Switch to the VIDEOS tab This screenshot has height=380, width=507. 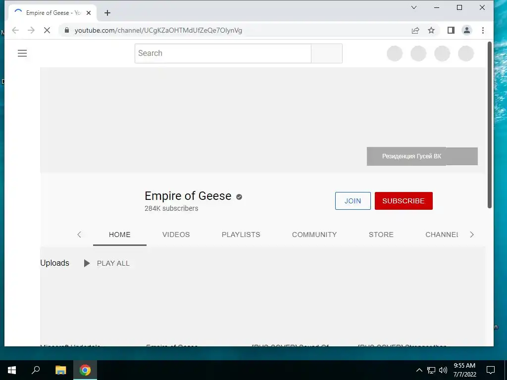tap(176, 235)
